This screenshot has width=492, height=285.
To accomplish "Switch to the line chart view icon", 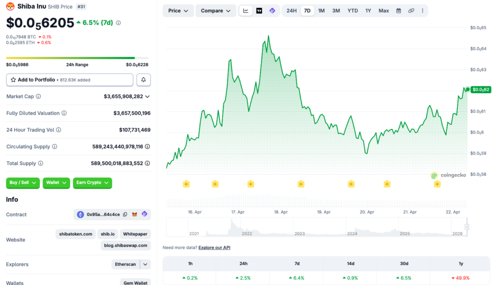I will point(246,11).
